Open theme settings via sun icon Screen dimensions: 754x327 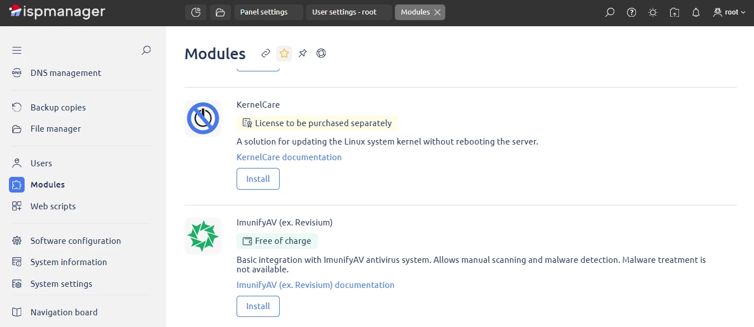[653, 12]
